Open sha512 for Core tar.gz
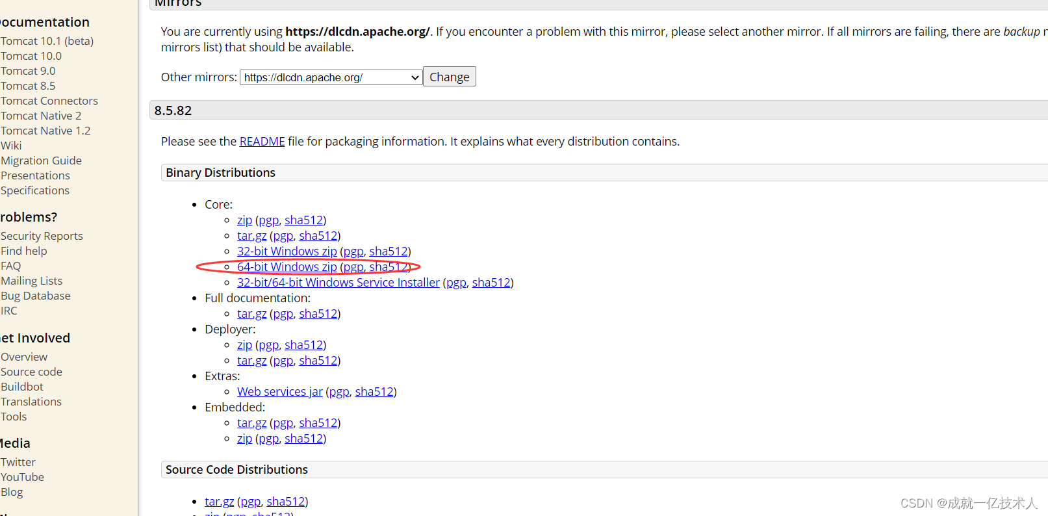The image size is (1048, 516). click(318, 236)
